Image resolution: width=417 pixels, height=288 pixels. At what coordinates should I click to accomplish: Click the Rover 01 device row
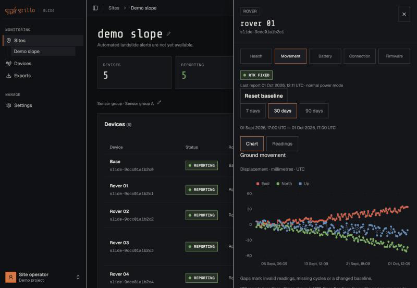[168, 189]
